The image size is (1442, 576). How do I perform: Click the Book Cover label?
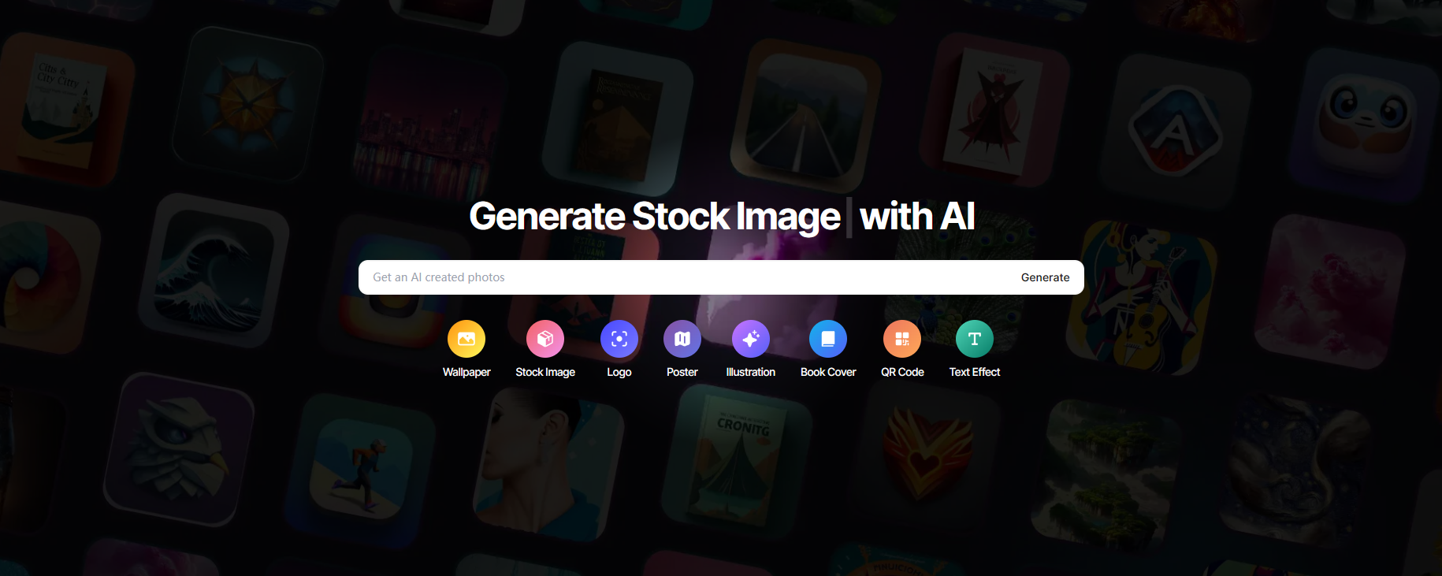point(828,372)
